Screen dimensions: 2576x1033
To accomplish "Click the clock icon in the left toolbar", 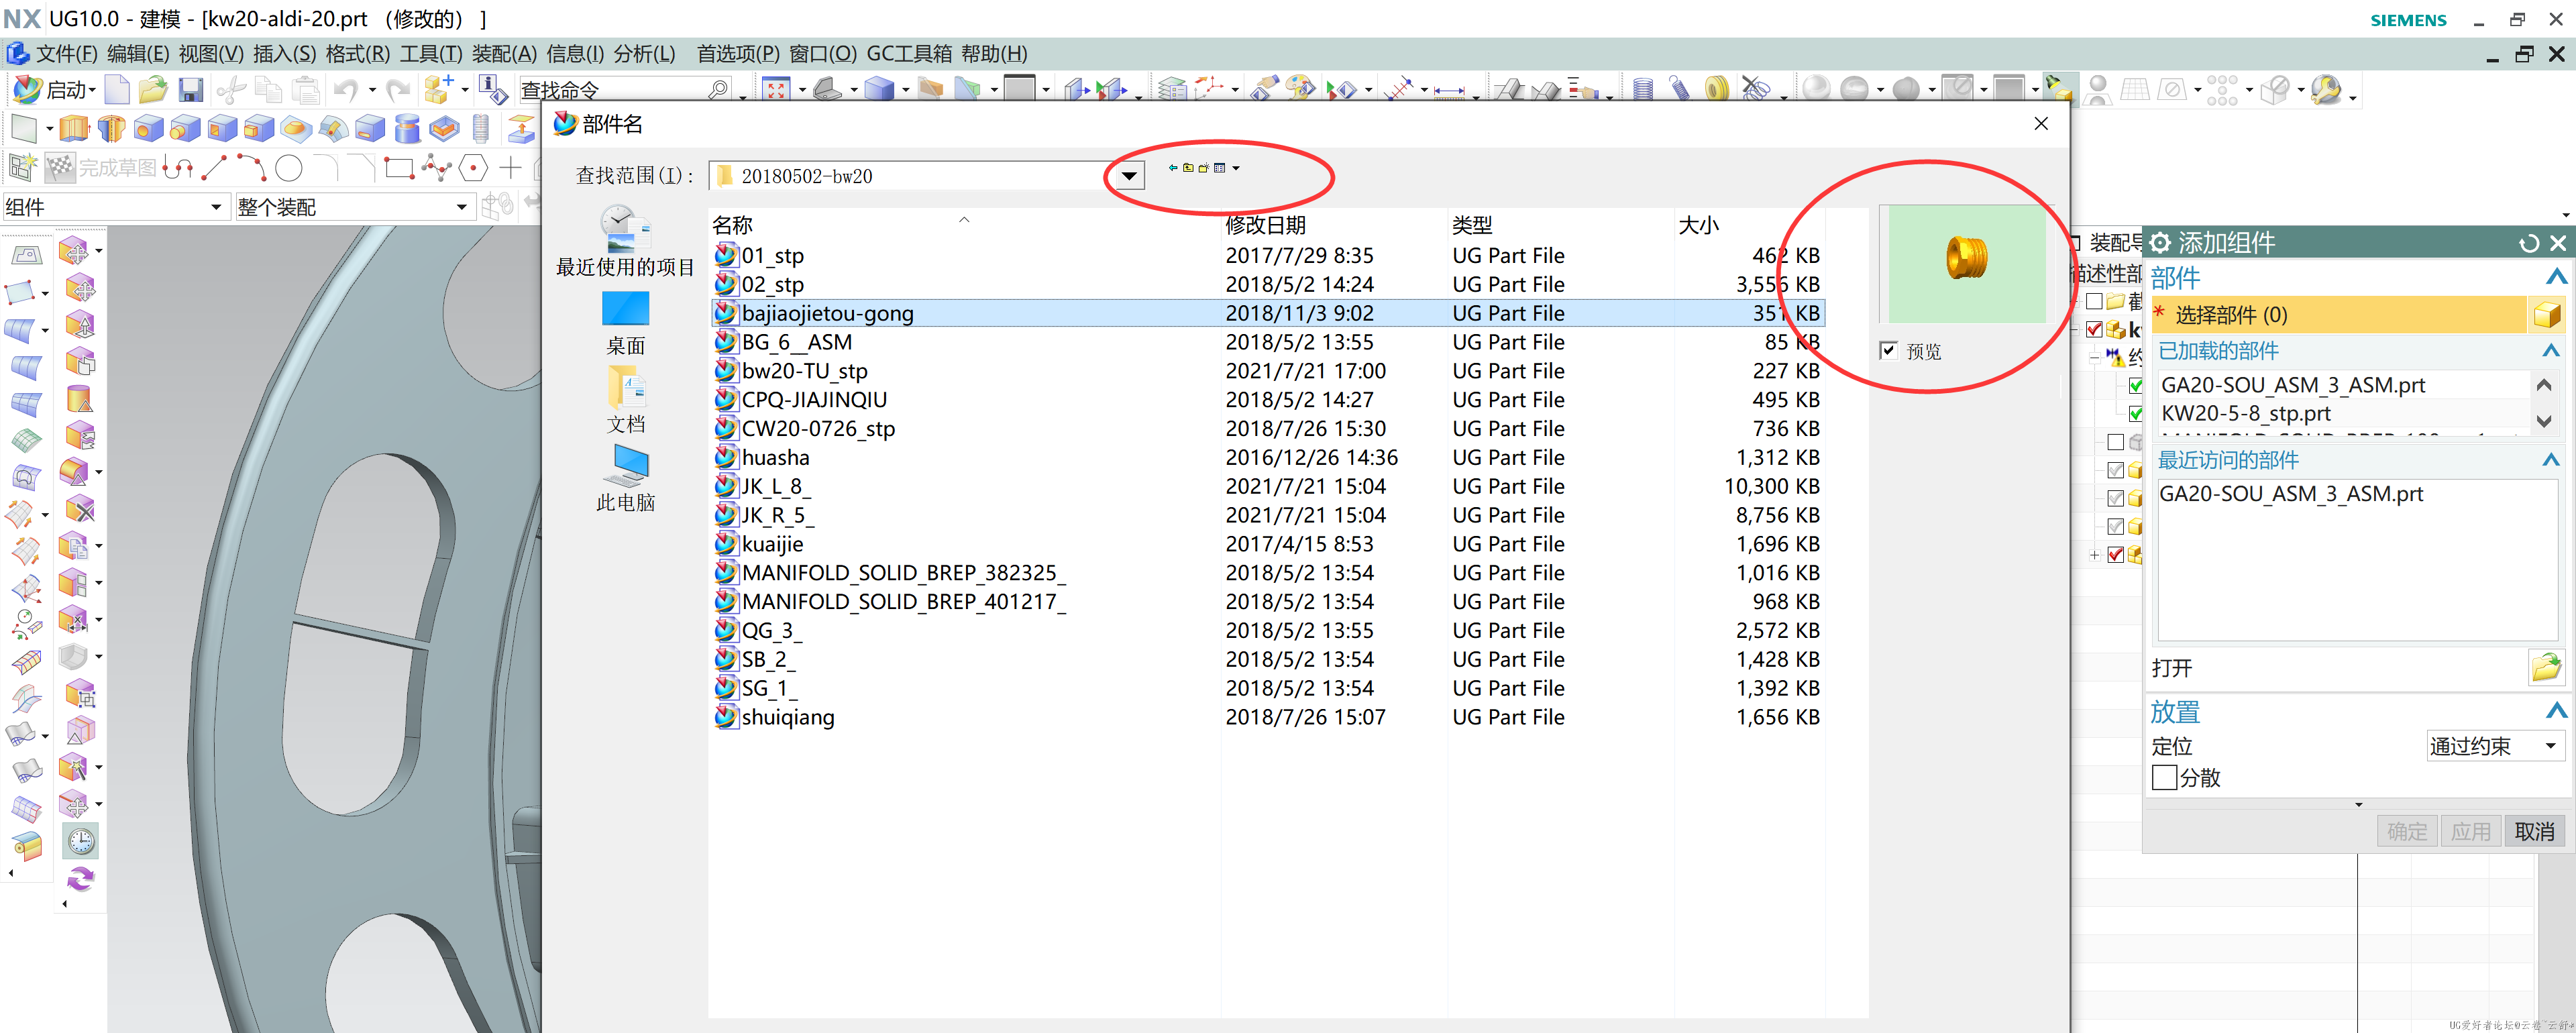I will tap(80, 841).
